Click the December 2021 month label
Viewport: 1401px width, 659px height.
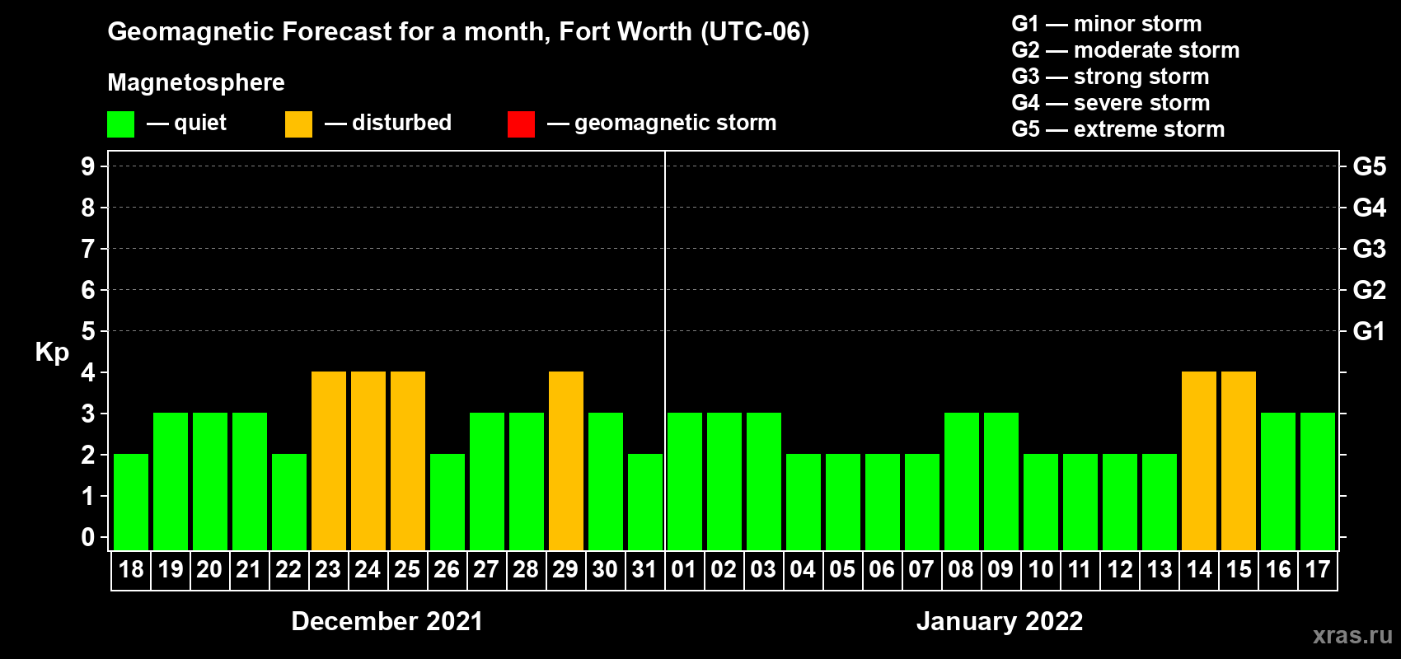point(387,621)
